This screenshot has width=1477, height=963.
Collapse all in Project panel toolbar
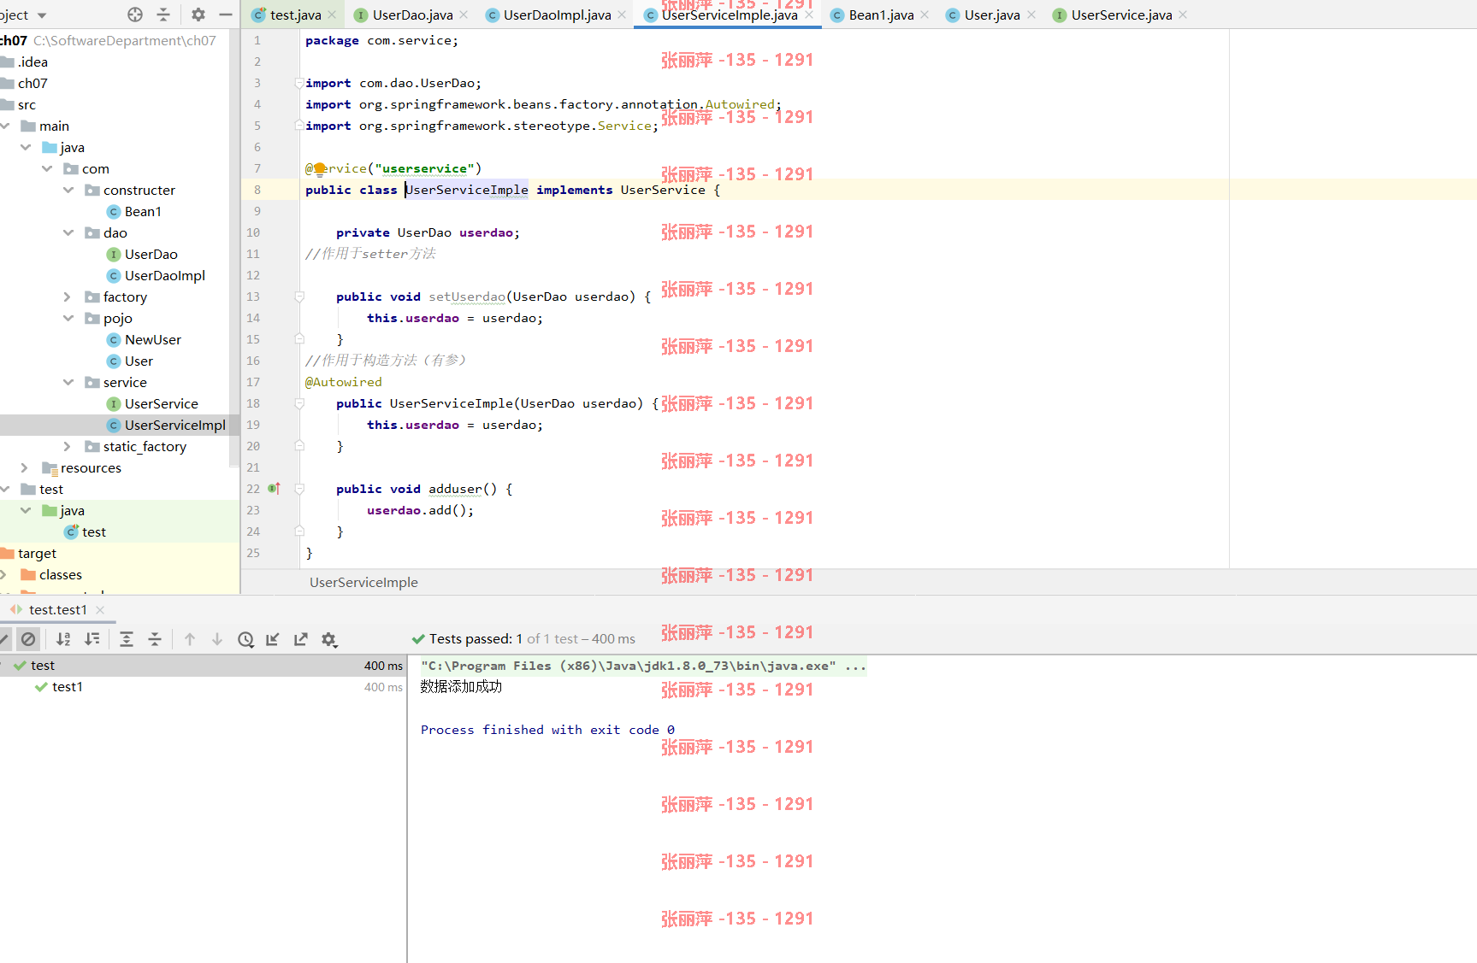pyautogui.click(x=163, y=15)
